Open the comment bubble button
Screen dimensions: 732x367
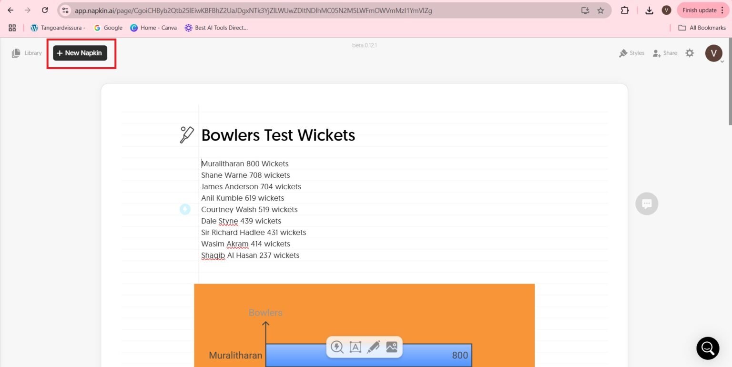647,204
